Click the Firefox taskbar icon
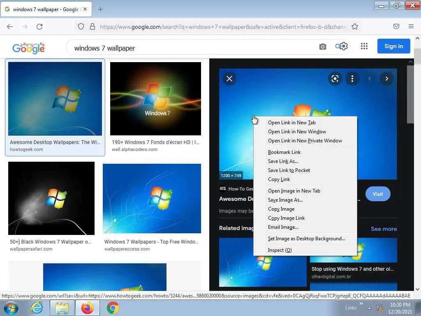This screenshot has width=421, height=316. point(88,308)
